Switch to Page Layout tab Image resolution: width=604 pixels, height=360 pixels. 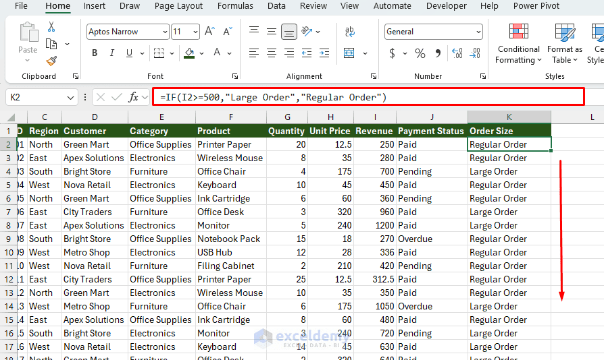[178, 6]
